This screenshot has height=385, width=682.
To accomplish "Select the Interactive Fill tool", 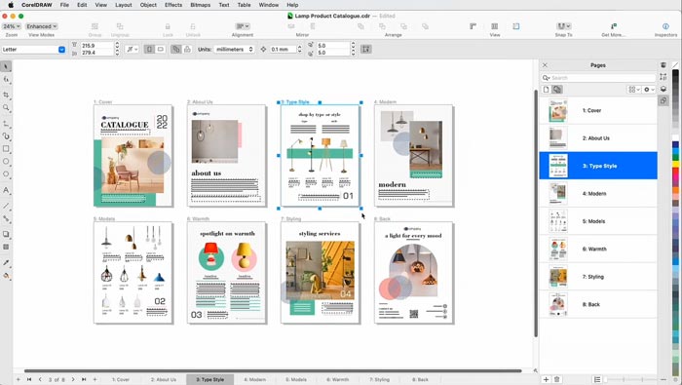I will point(6,276).
